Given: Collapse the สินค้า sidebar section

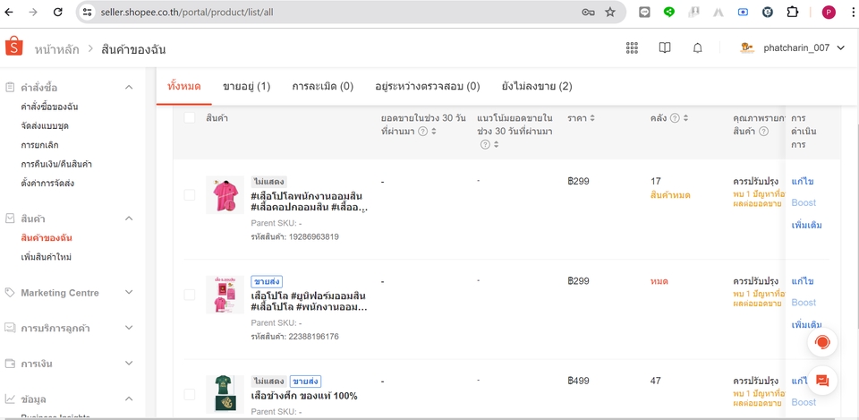Looking at the screenshot, I should [129, 219].
